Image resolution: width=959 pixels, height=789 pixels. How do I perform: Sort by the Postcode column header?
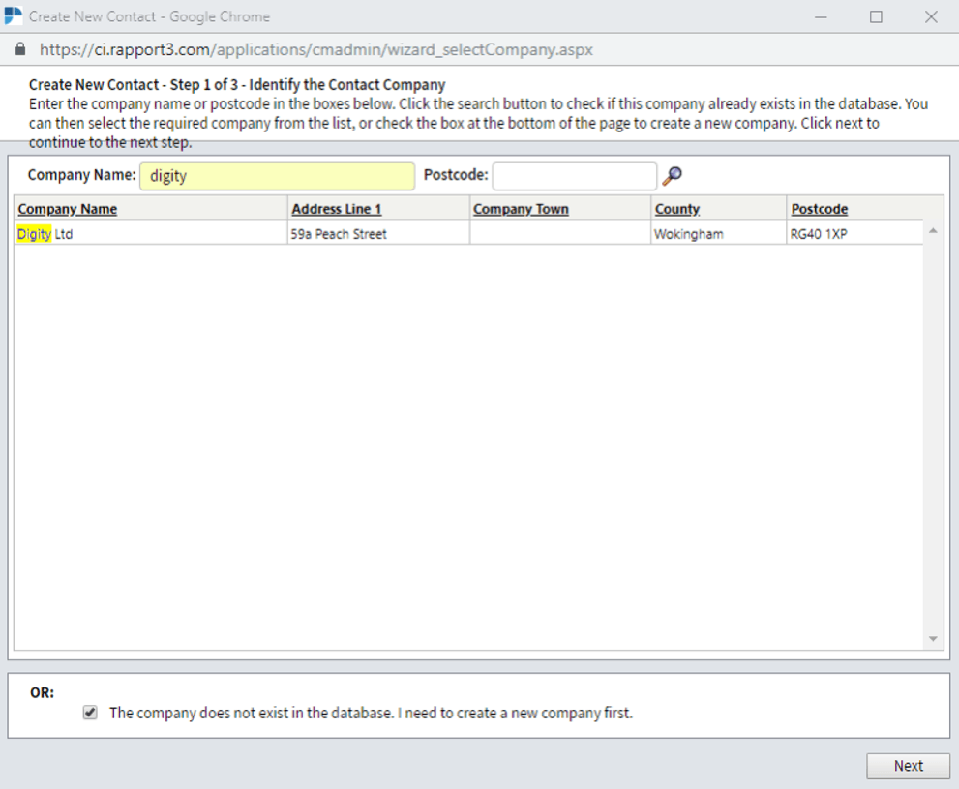coord(820,209)
